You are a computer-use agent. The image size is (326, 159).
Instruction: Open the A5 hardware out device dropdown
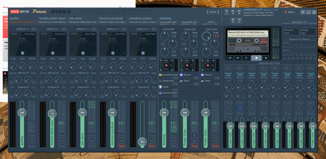tap(239, 20)
